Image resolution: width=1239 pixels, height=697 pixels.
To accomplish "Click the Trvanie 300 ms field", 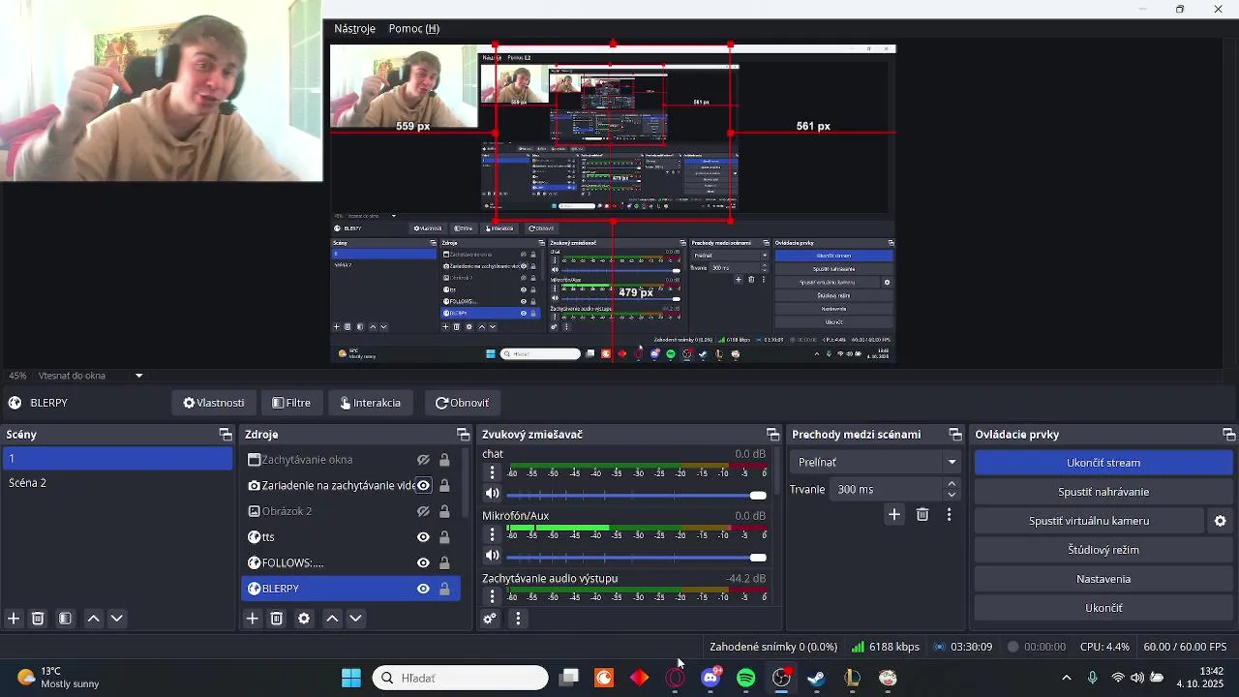I will click(888, 490).
